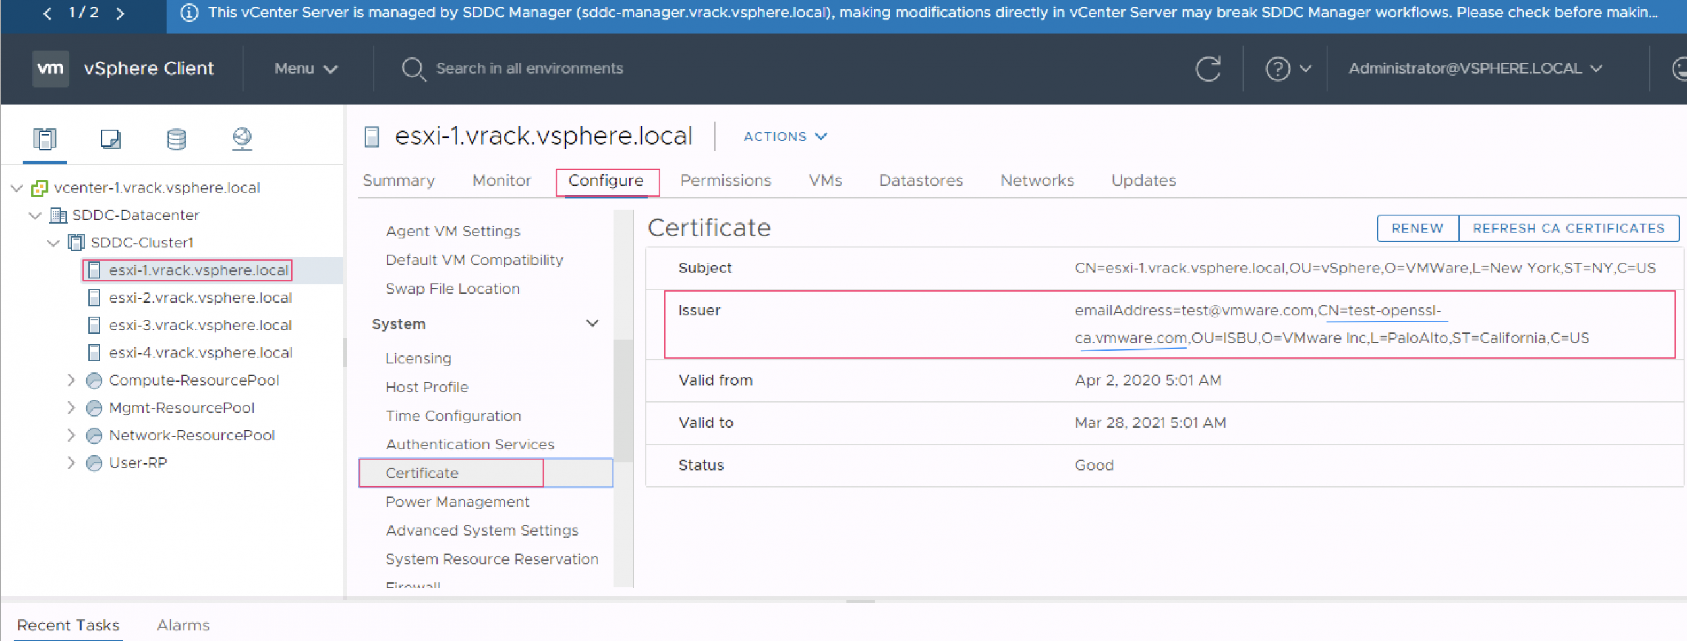Open the Alarms tab

point(183,625)
